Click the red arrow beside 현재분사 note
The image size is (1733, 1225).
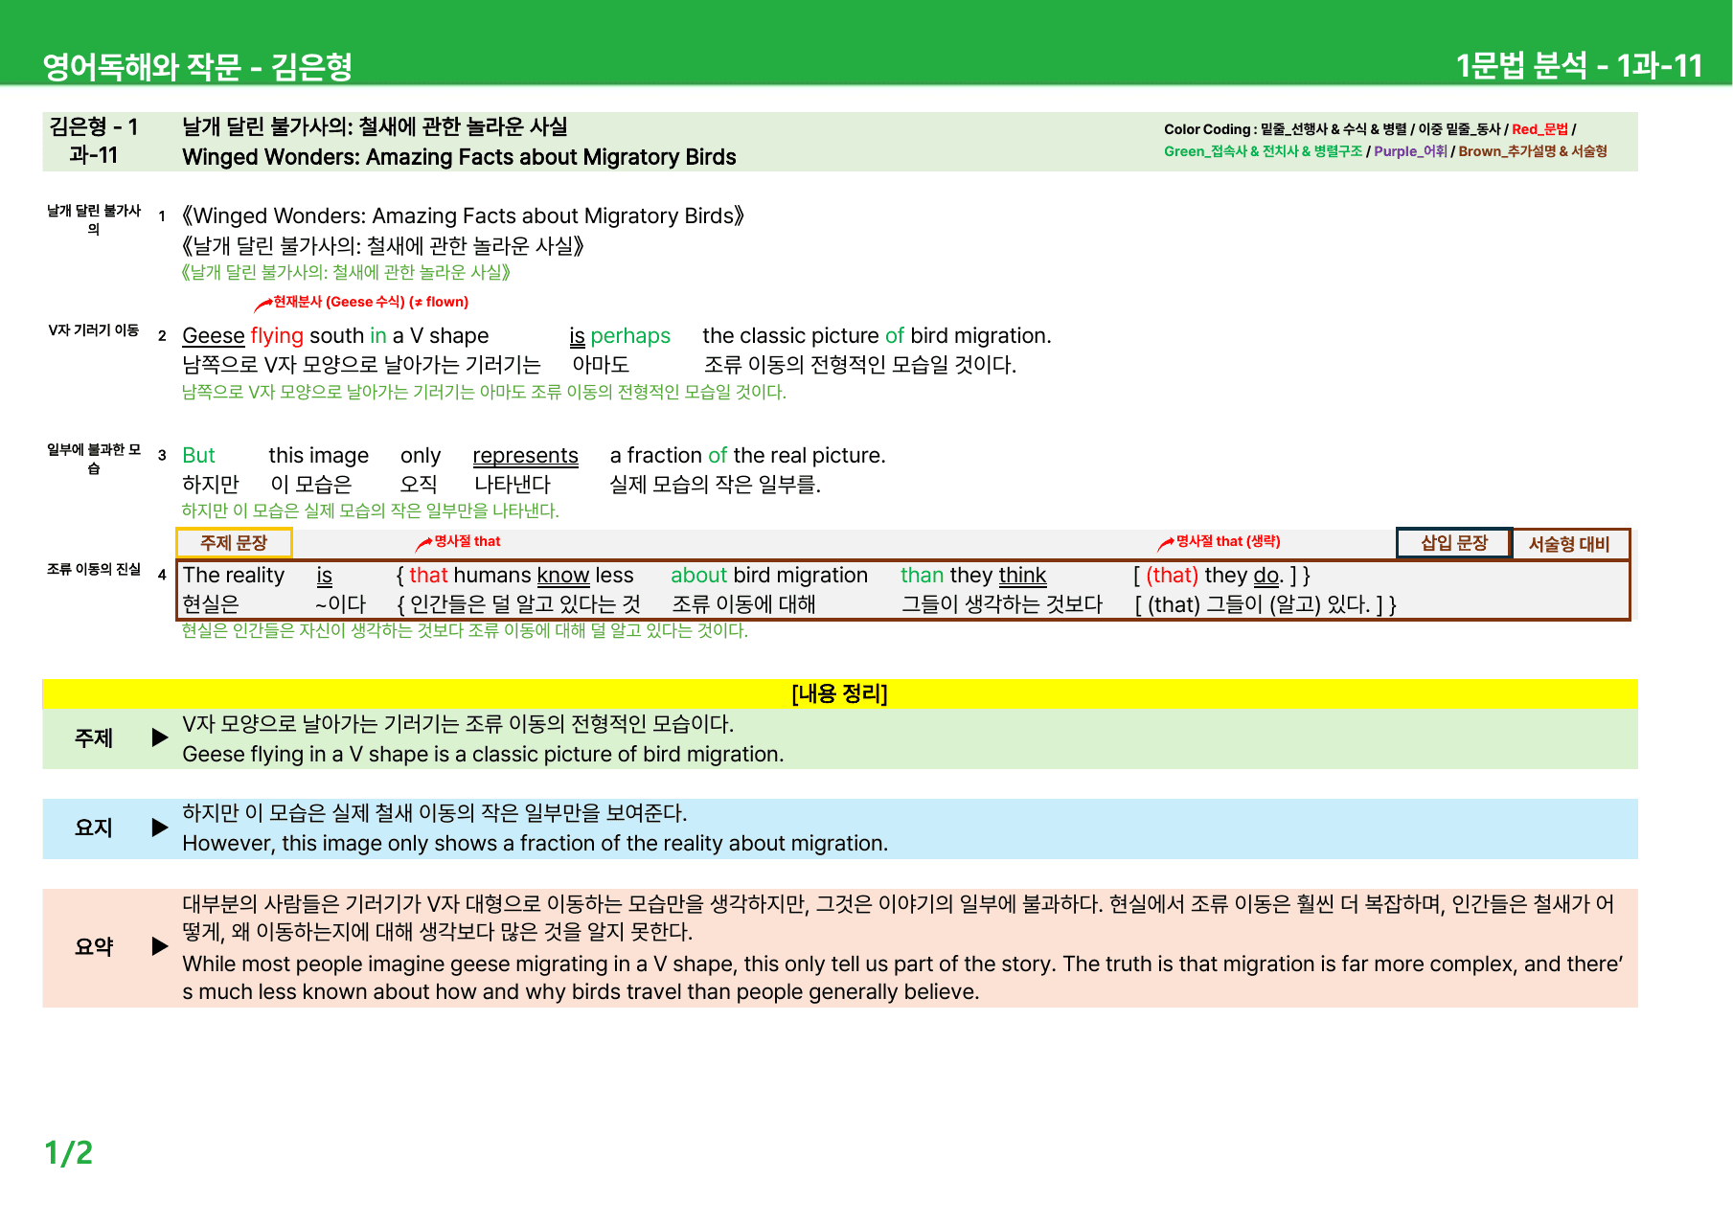(x=262, y=305)
